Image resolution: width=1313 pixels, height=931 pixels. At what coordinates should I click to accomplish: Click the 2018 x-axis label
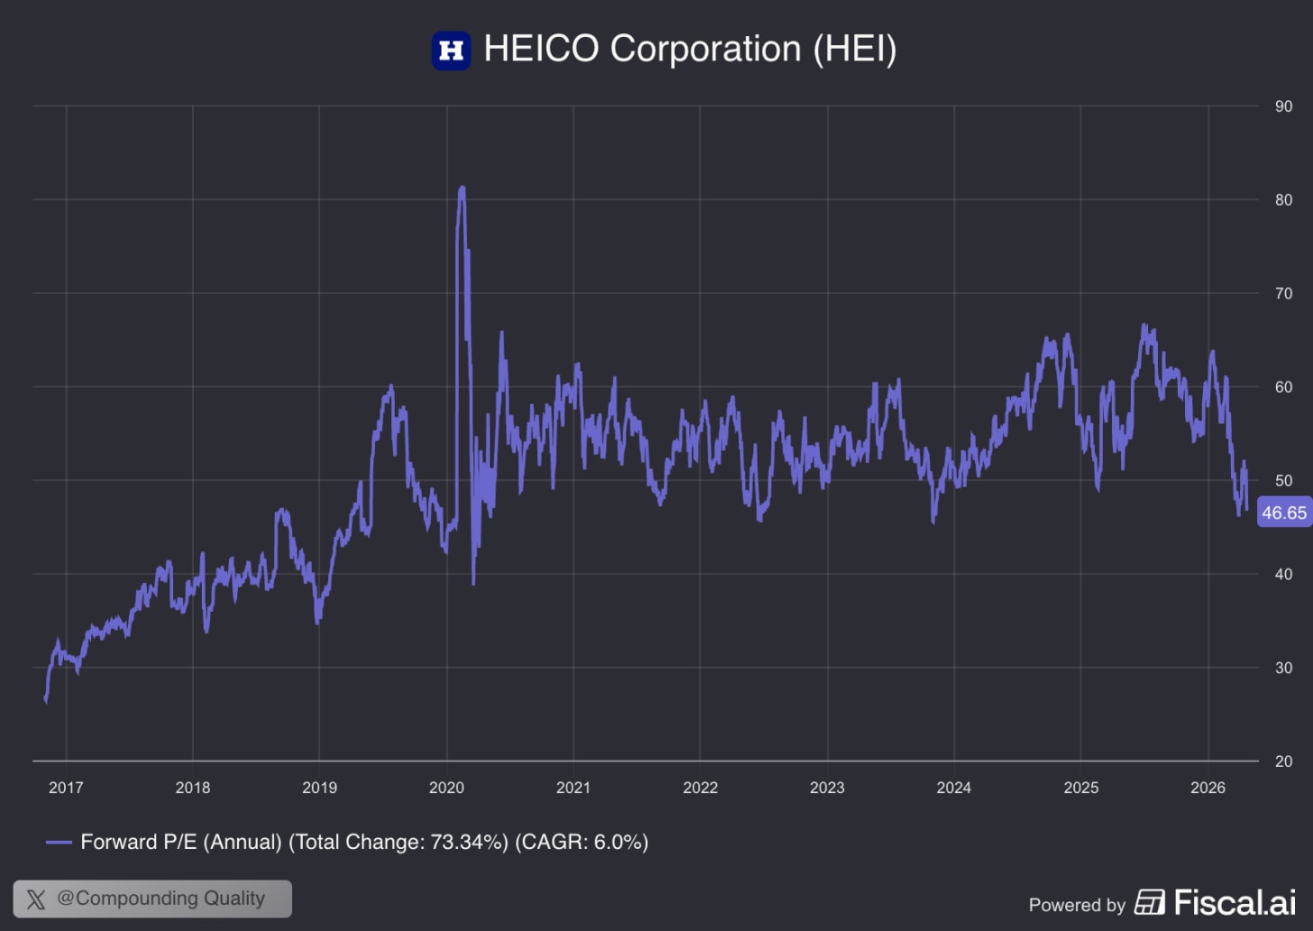click(193, 788)
